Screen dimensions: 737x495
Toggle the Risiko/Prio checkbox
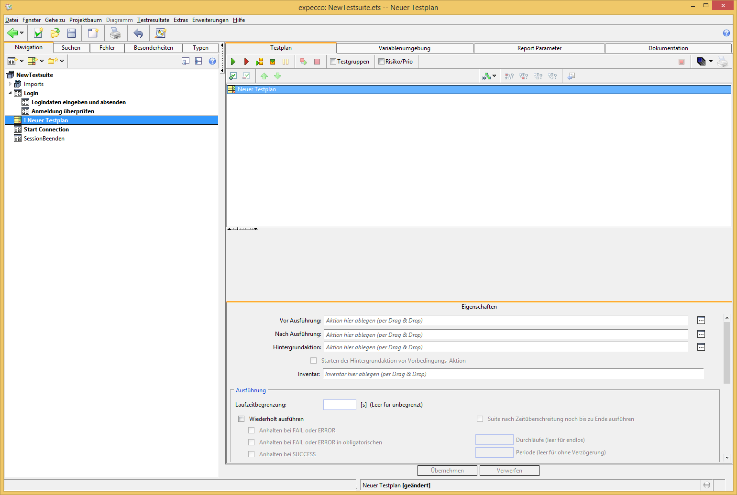(382, 62)
